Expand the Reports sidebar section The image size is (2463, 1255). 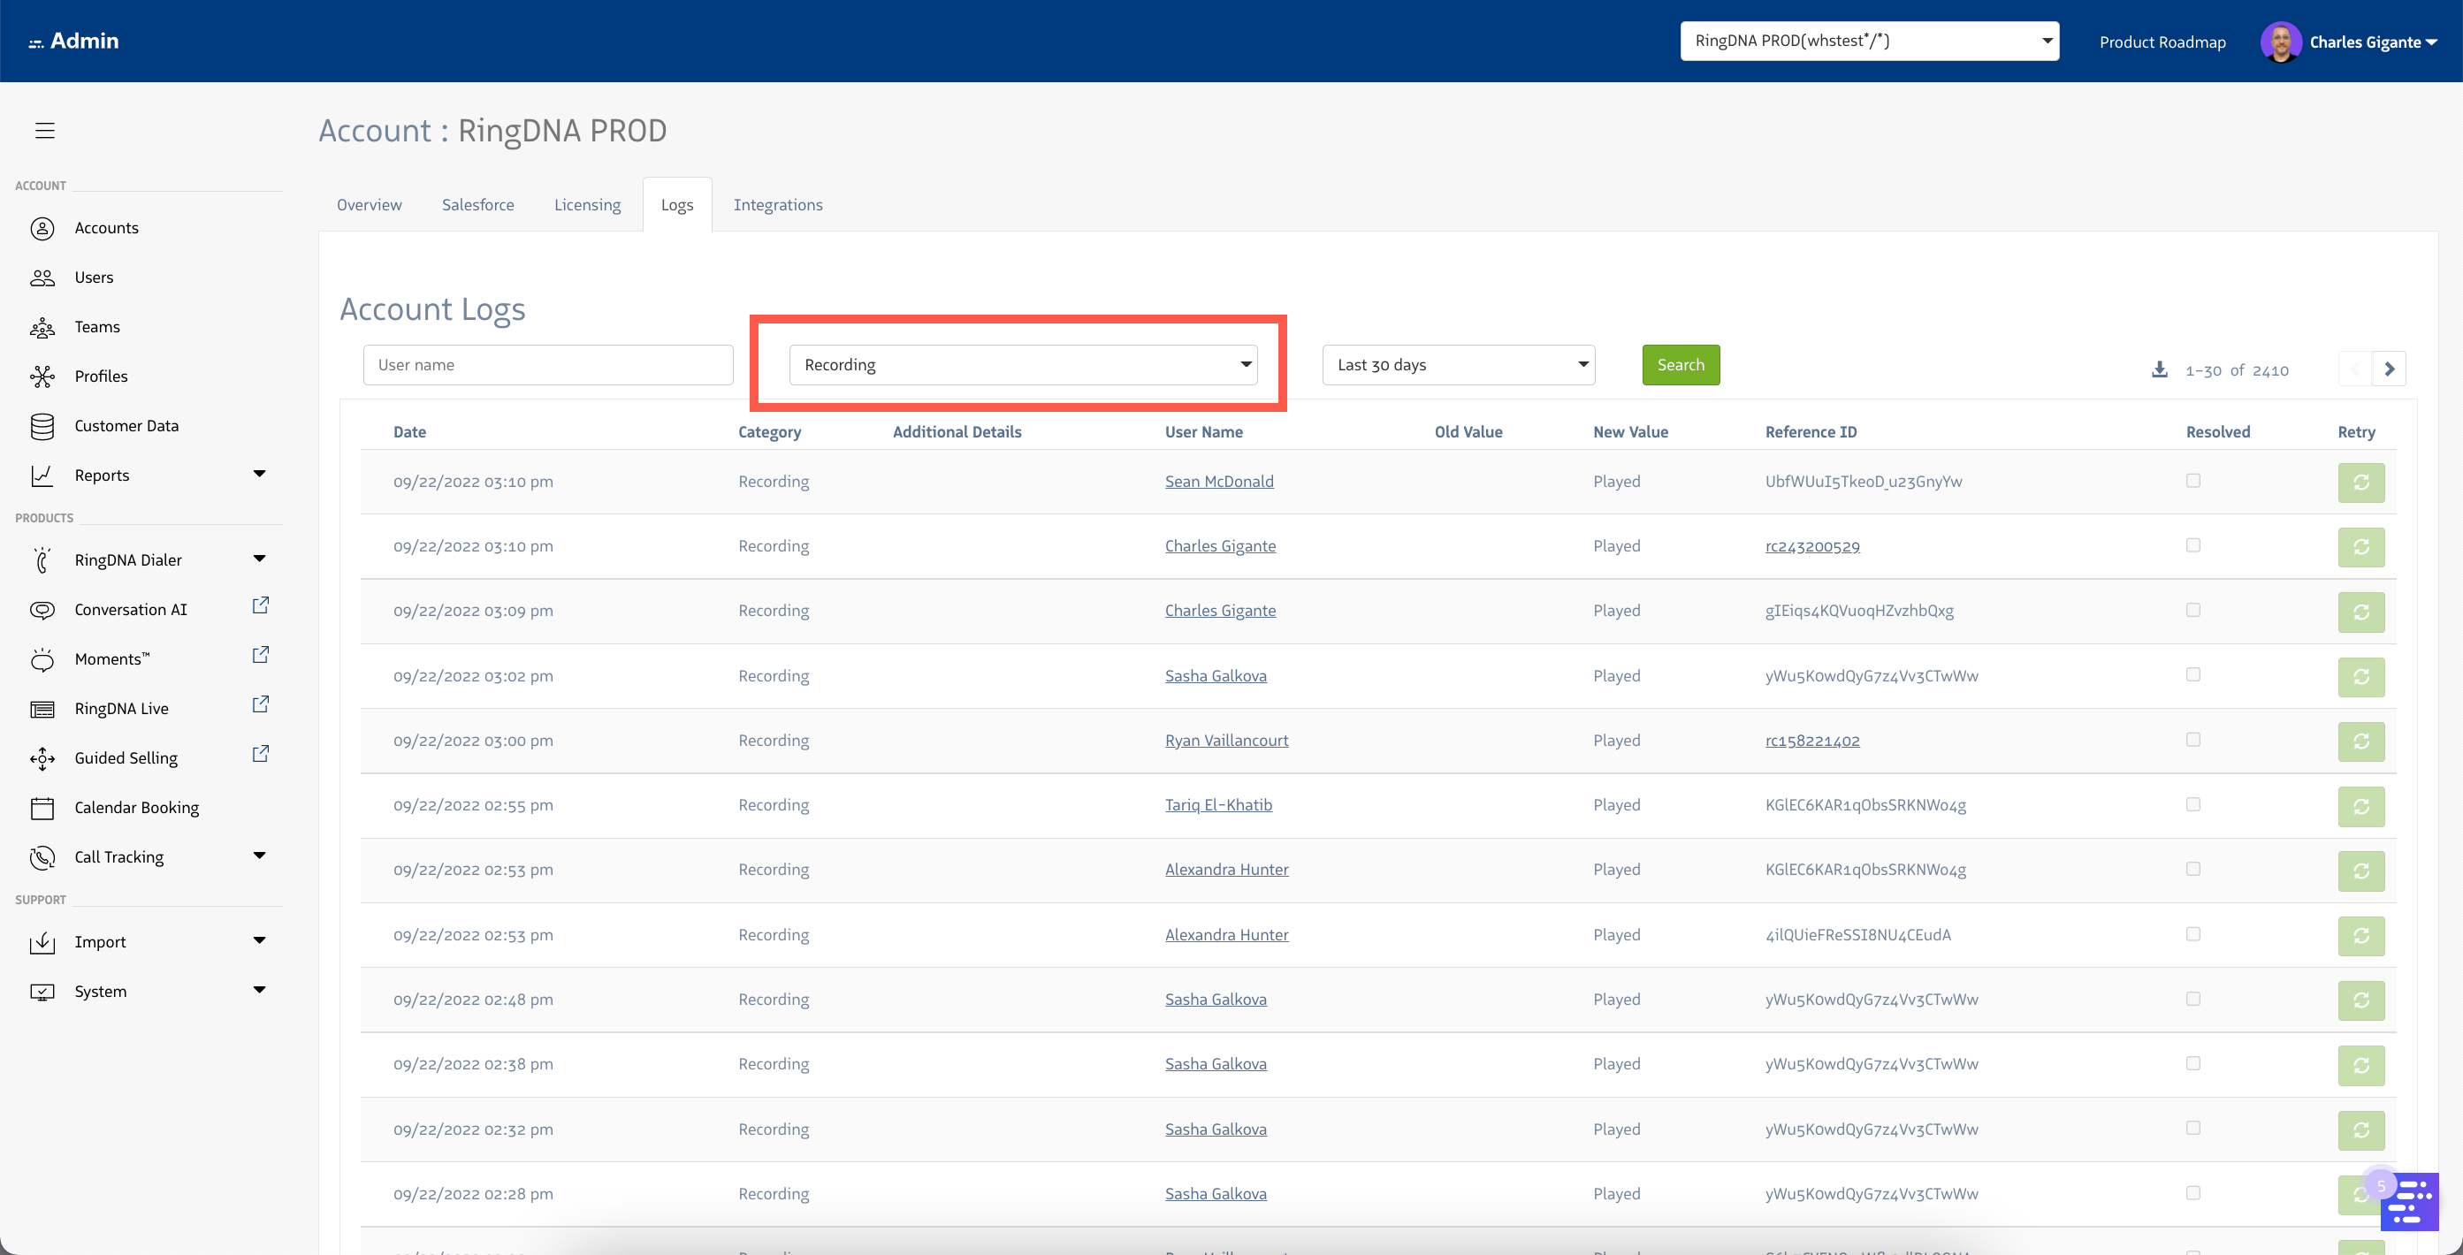[x=259, y=474]
